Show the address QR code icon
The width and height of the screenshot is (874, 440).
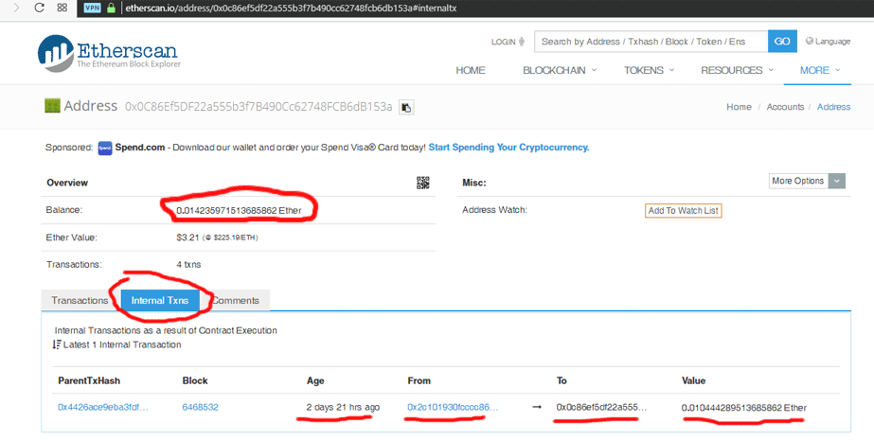point(423,183)
